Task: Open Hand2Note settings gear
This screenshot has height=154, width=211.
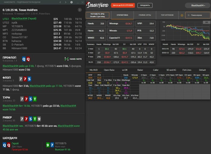Action: [x=71, y=2]
